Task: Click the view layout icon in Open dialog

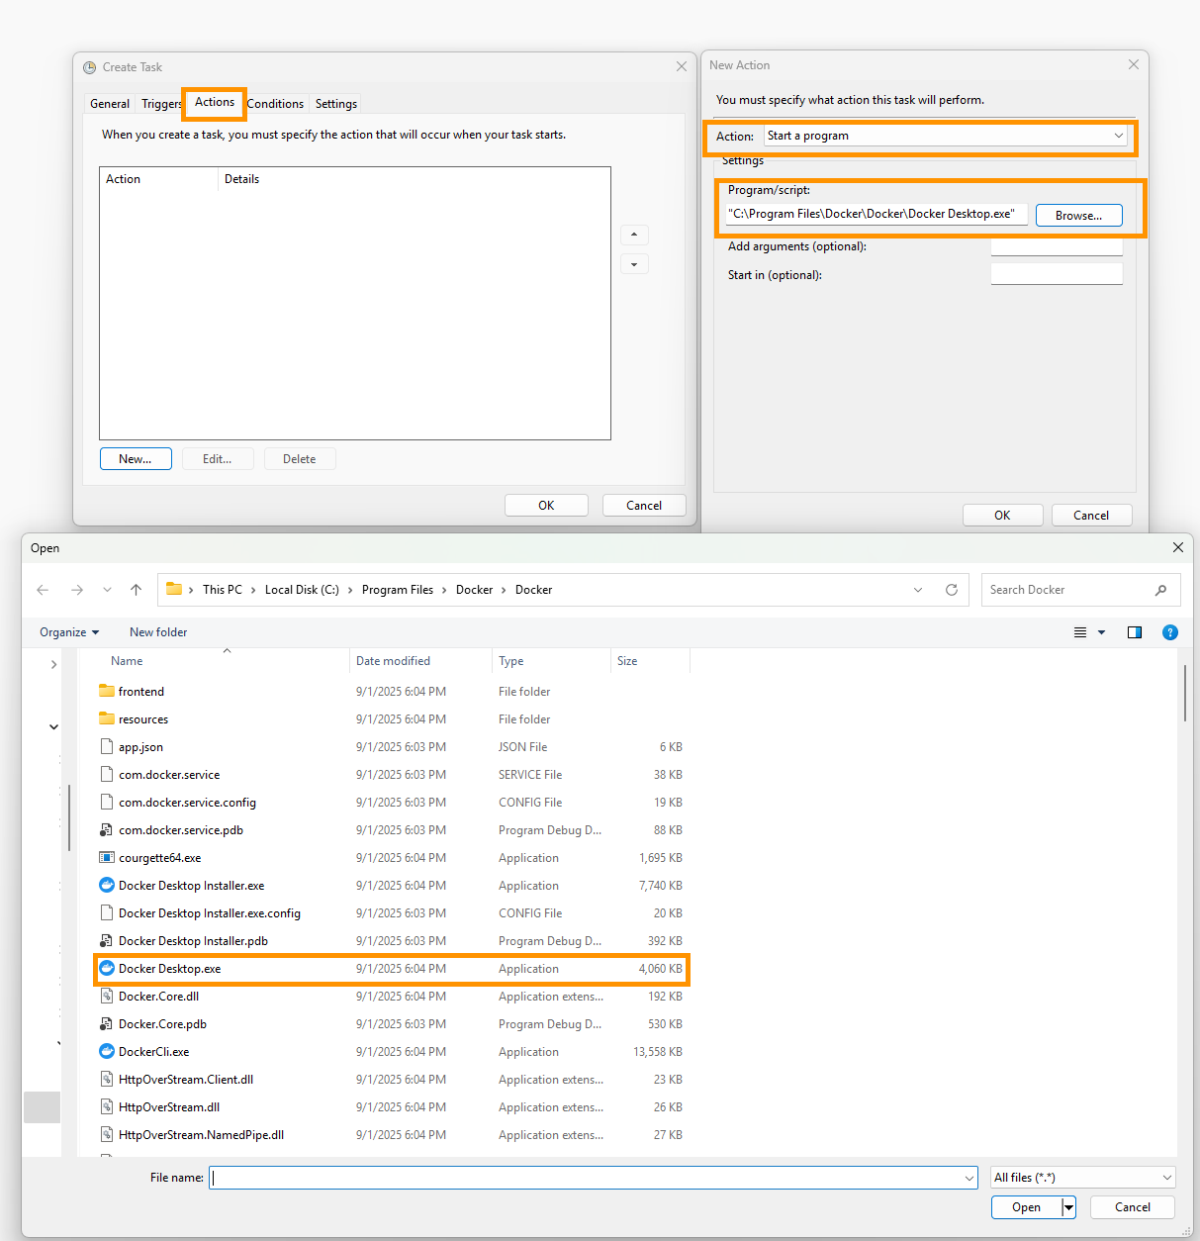Action: 1080,632
